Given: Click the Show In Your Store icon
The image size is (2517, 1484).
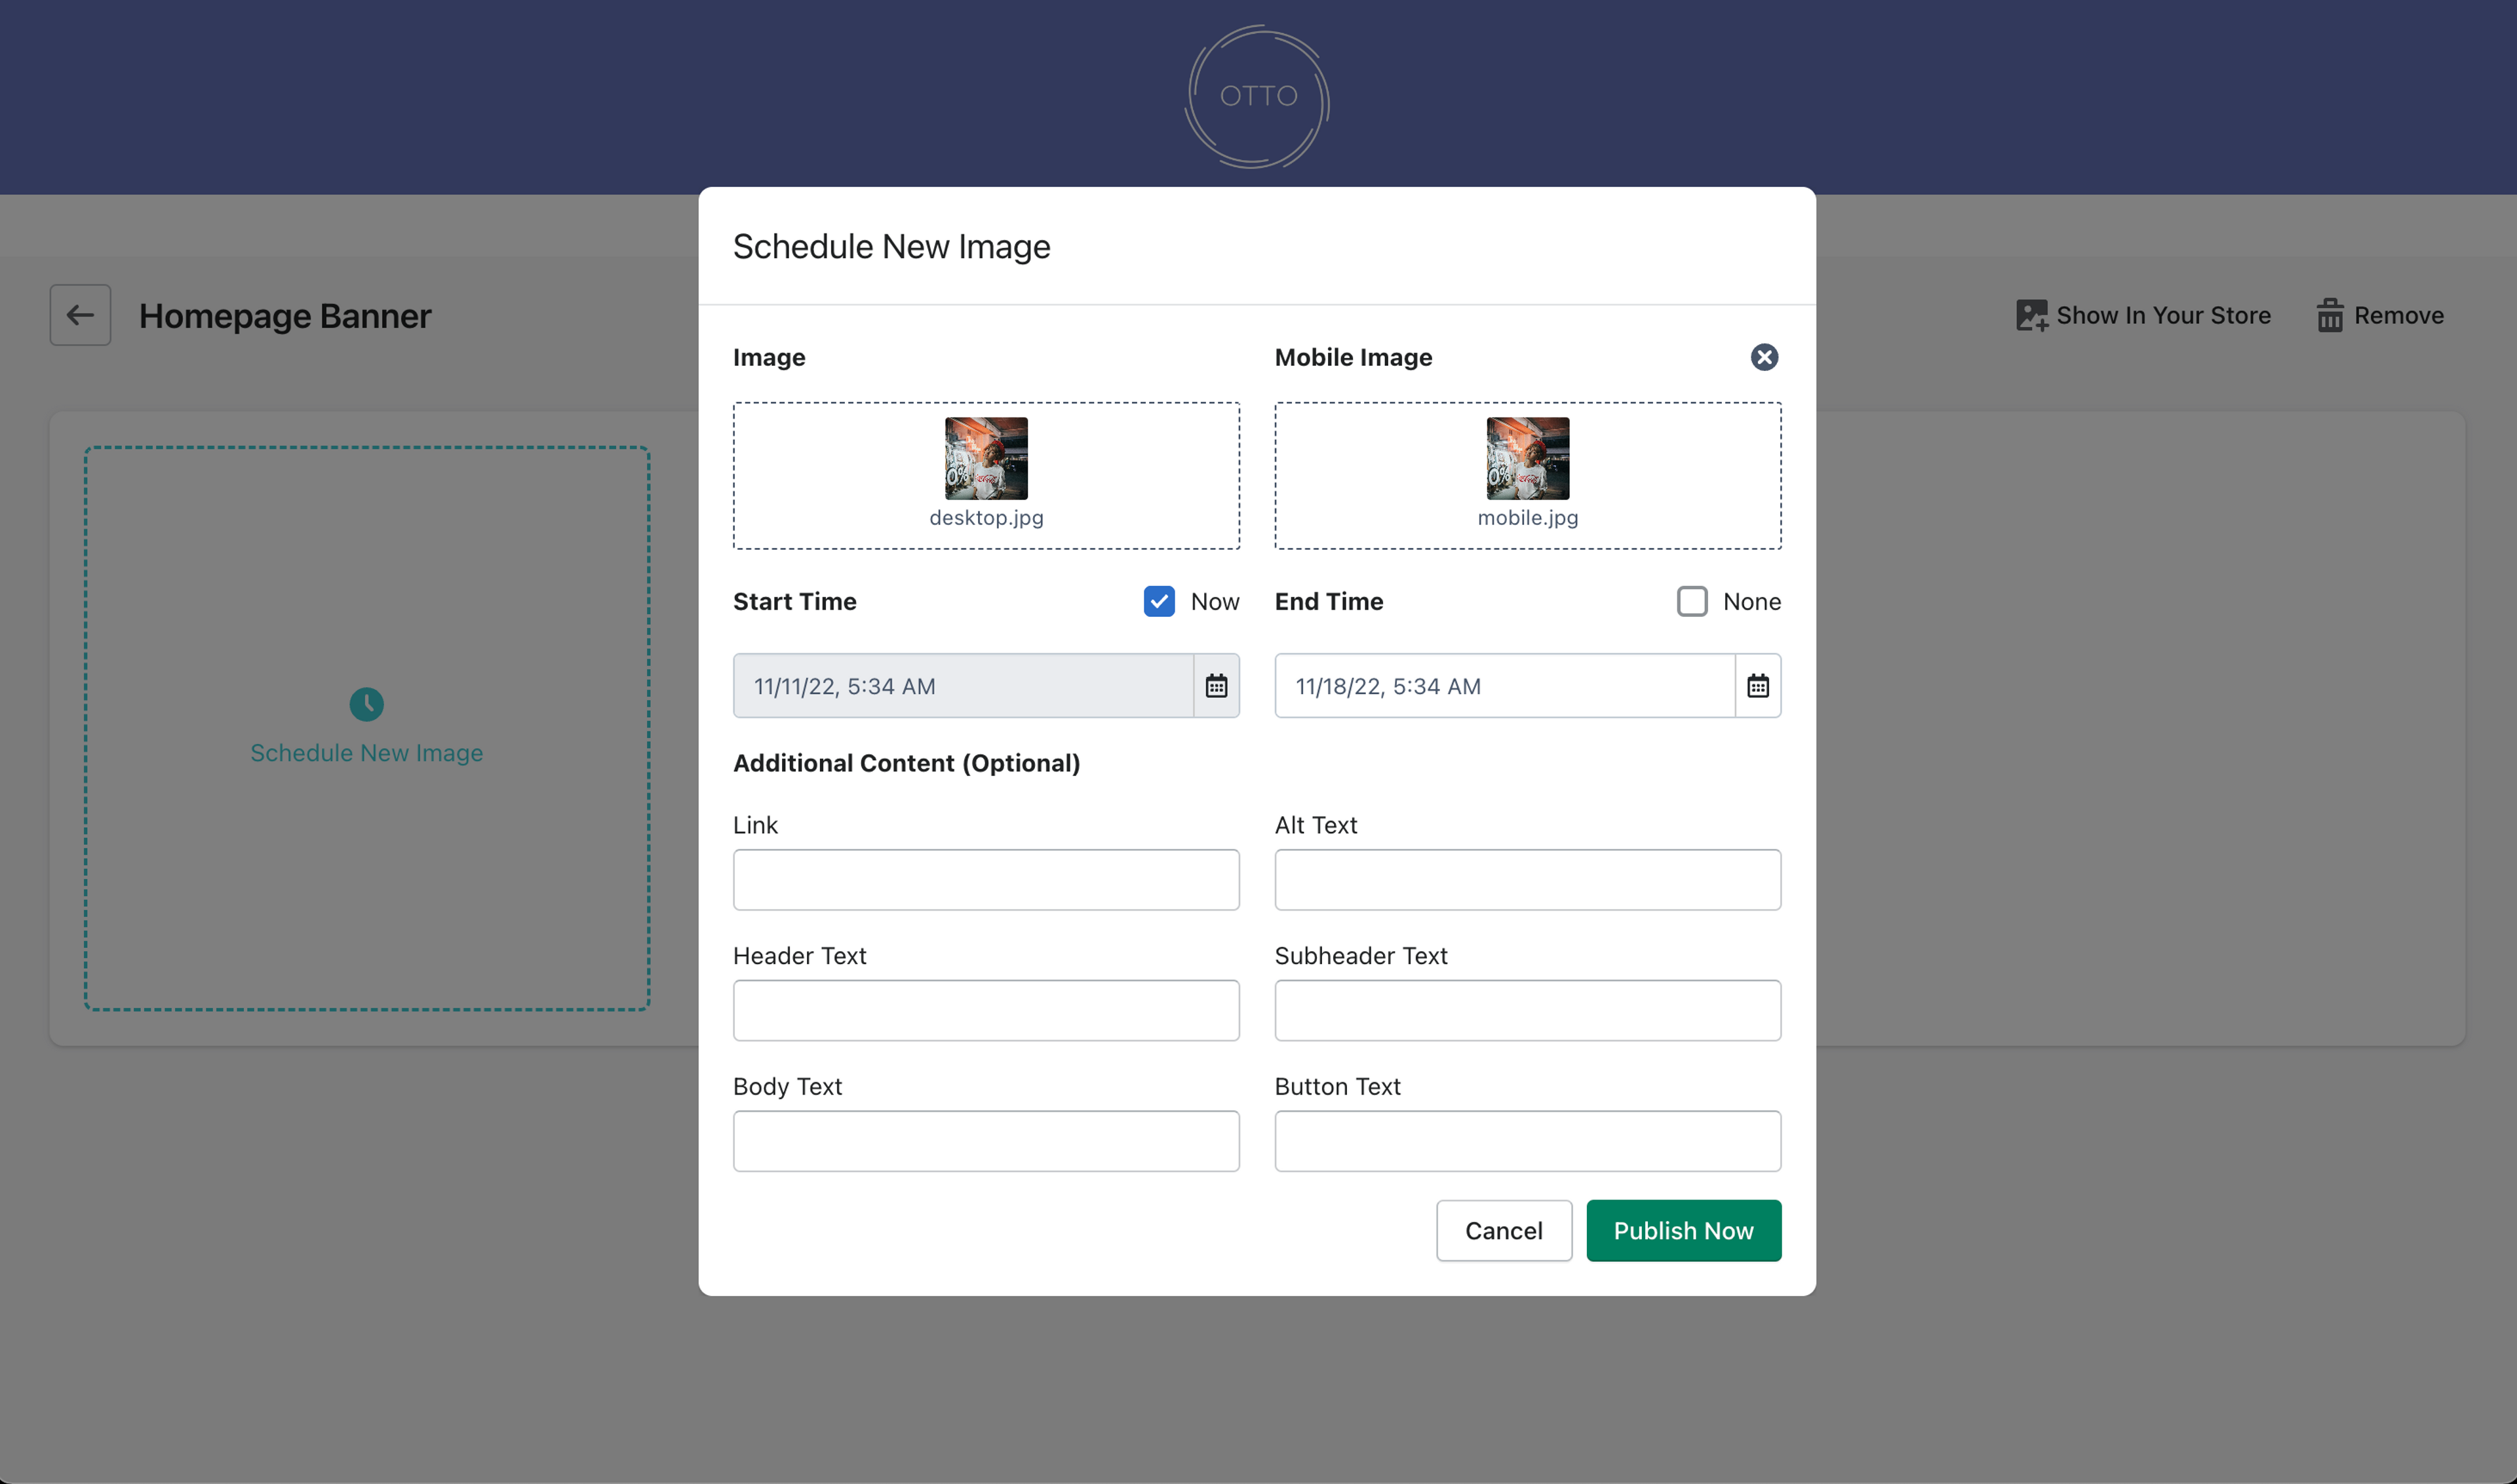Looking at the screenshot, I should point(2031,315).
